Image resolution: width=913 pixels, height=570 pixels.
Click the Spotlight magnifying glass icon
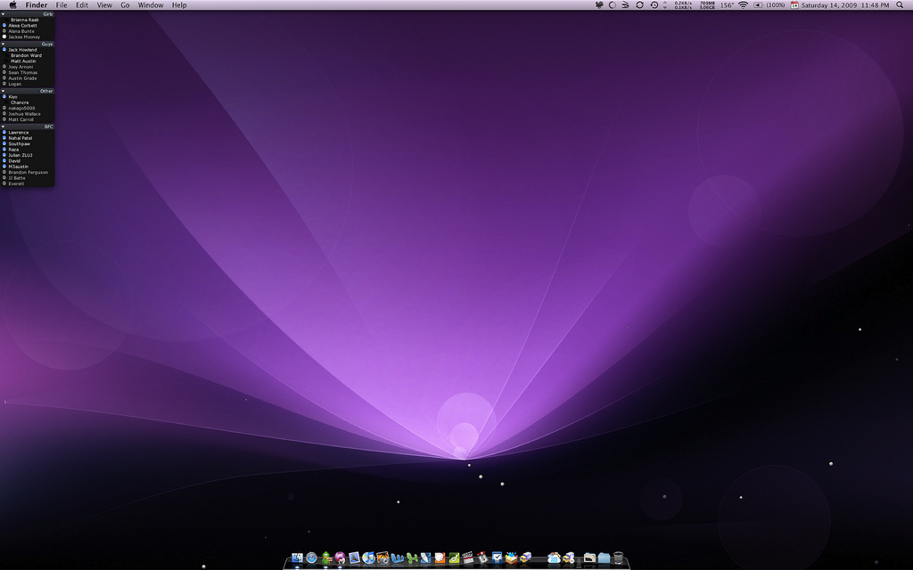900,5
